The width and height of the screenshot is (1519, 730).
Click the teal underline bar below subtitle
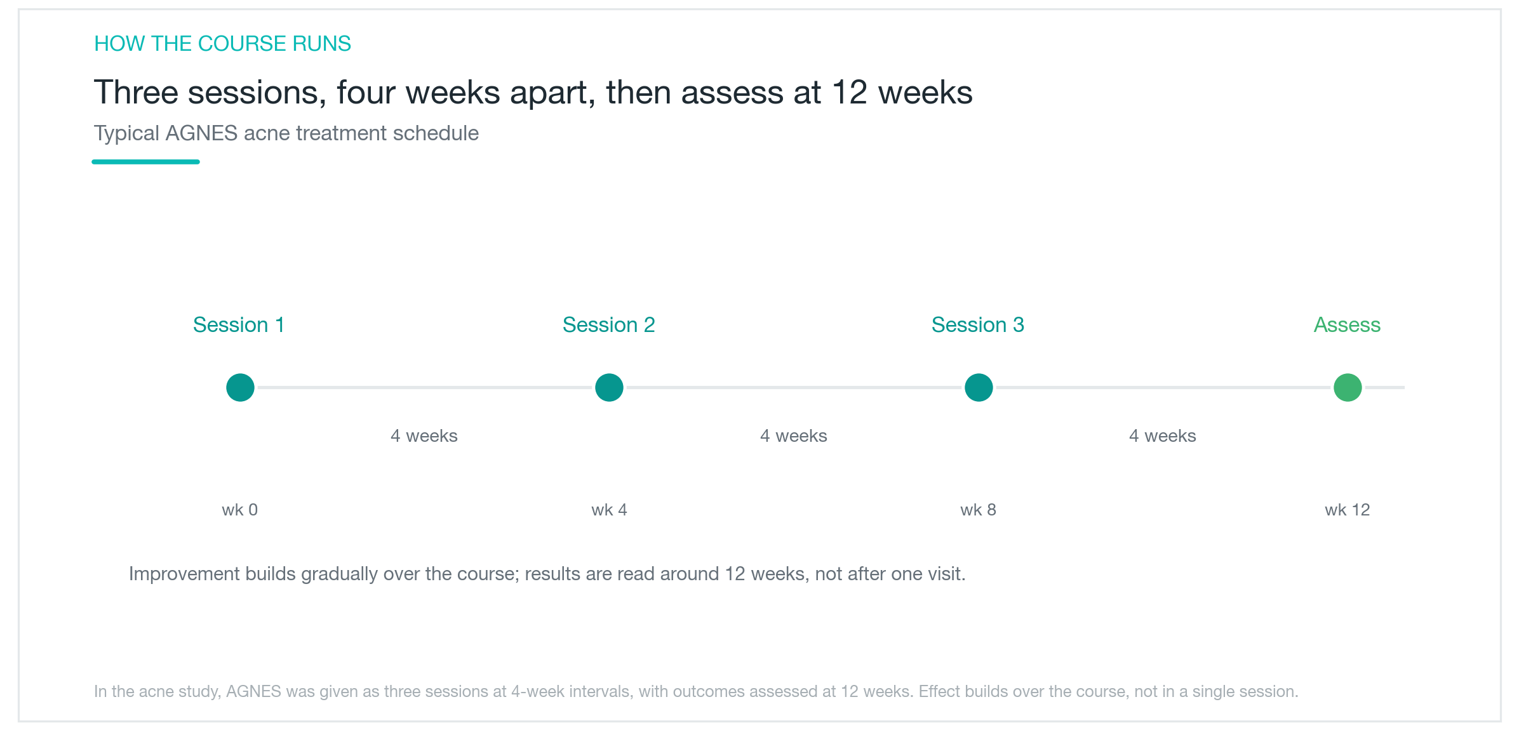point(146,162)
